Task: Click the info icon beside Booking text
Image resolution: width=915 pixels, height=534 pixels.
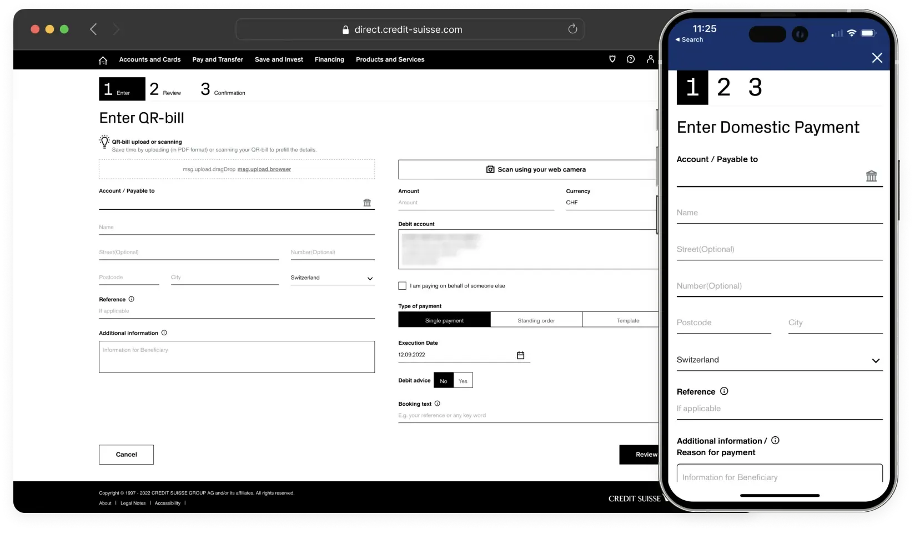Action: click(x=437, y=404)
